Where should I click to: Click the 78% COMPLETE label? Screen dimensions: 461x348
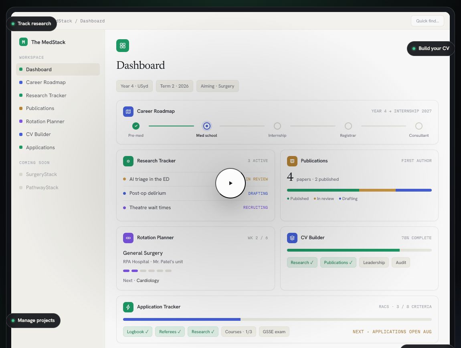(x=417, y=238)
